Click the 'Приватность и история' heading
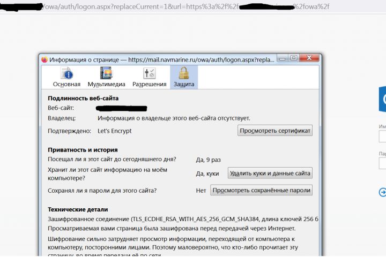This screenshot has height=257, width=386. click(83, 150)
